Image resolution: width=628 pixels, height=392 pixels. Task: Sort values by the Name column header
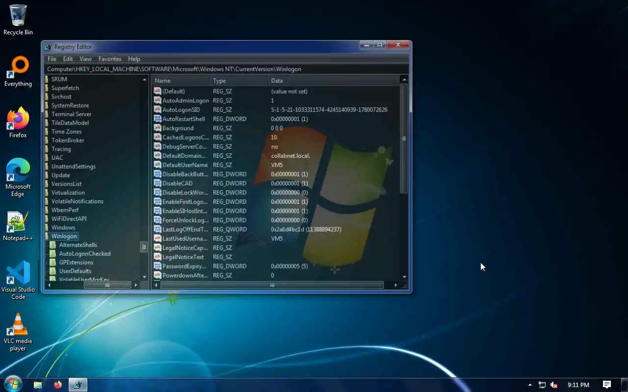click(181, 80)
